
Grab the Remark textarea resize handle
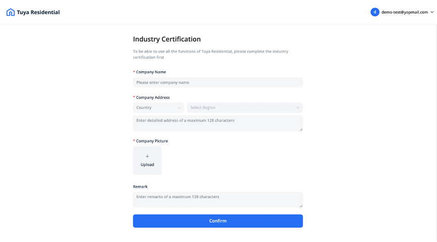301,205
